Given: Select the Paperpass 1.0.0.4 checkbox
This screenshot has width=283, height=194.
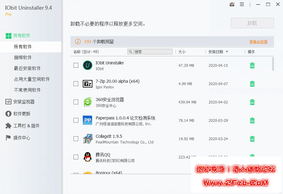Looking at the screenshot, I should (76, 120).
